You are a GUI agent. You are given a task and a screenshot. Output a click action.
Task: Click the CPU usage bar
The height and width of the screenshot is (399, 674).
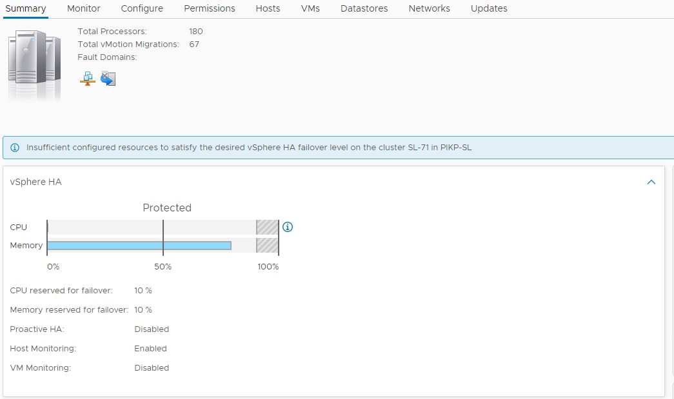(163, 227)
